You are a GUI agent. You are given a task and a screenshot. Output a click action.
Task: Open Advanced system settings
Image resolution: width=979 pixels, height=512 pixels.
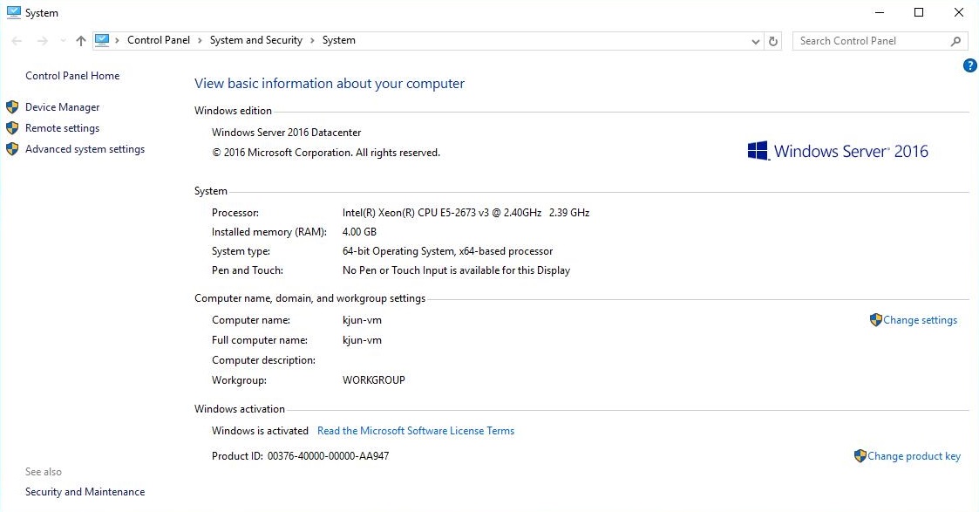pos(85,149)
